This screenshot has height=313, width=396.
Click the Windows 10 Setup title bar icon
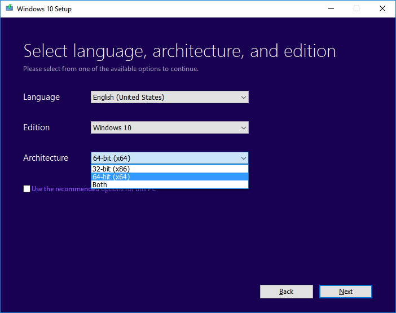(x=8, y=8)
